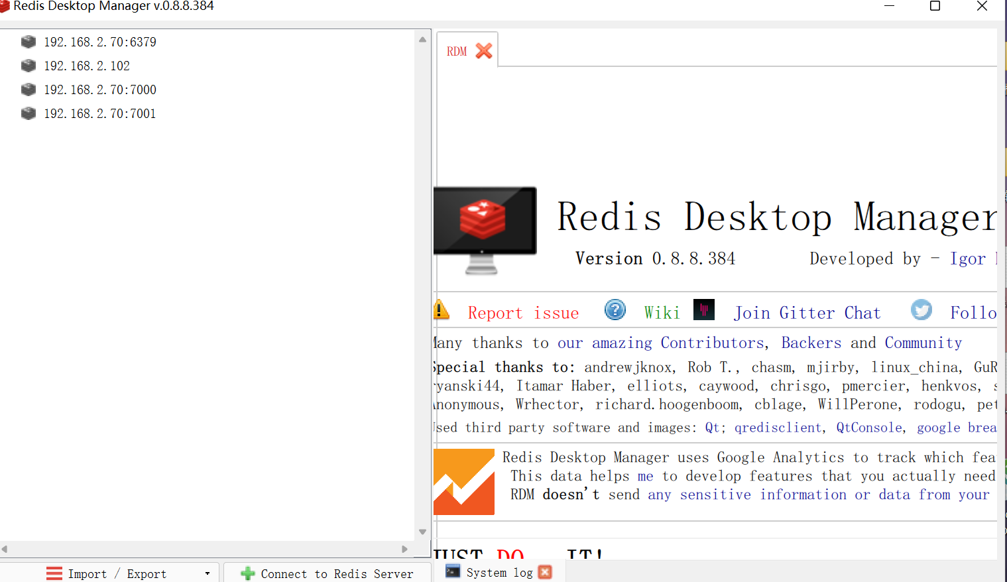Click the console icon on System log tab
Viewport: 1007px width, 582px height.
[x=453, y=571]
